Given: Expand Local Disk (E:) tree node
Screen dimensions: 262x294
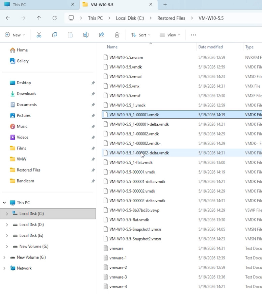Looking at the screenshot, I should (7, 235).
